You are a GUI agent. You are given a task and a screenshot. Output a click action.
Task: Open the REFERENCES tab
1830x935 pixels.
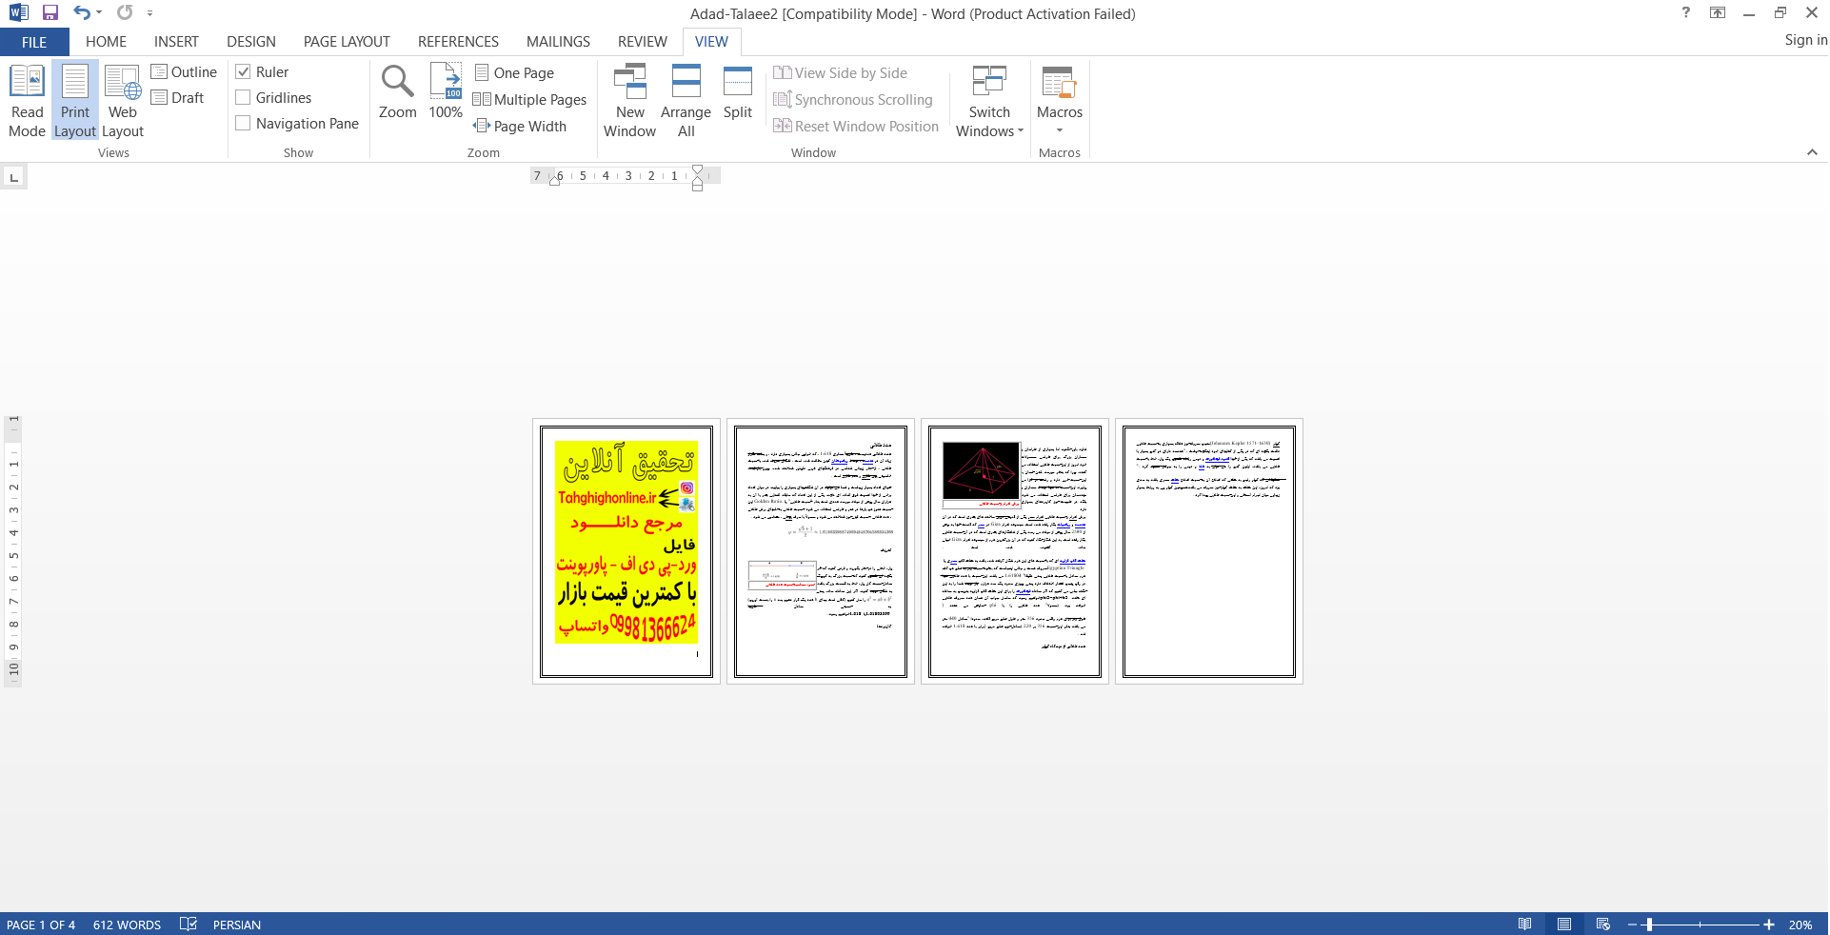point(458,42)
